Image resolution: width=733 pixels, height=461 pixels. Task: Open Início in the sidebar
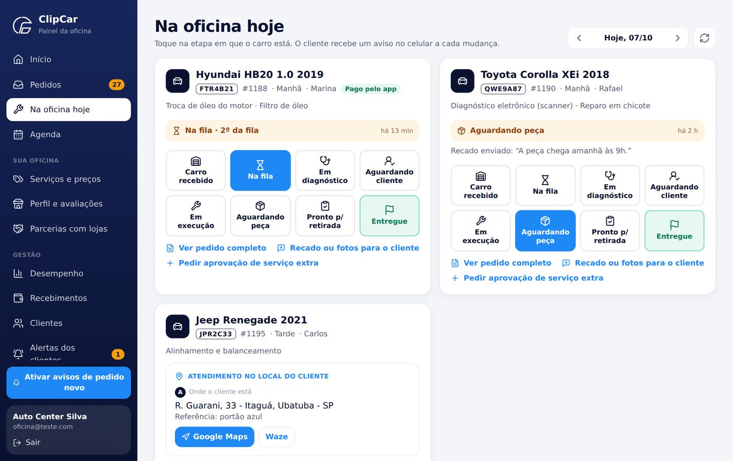pyautogui.click(x=69, y=60)
